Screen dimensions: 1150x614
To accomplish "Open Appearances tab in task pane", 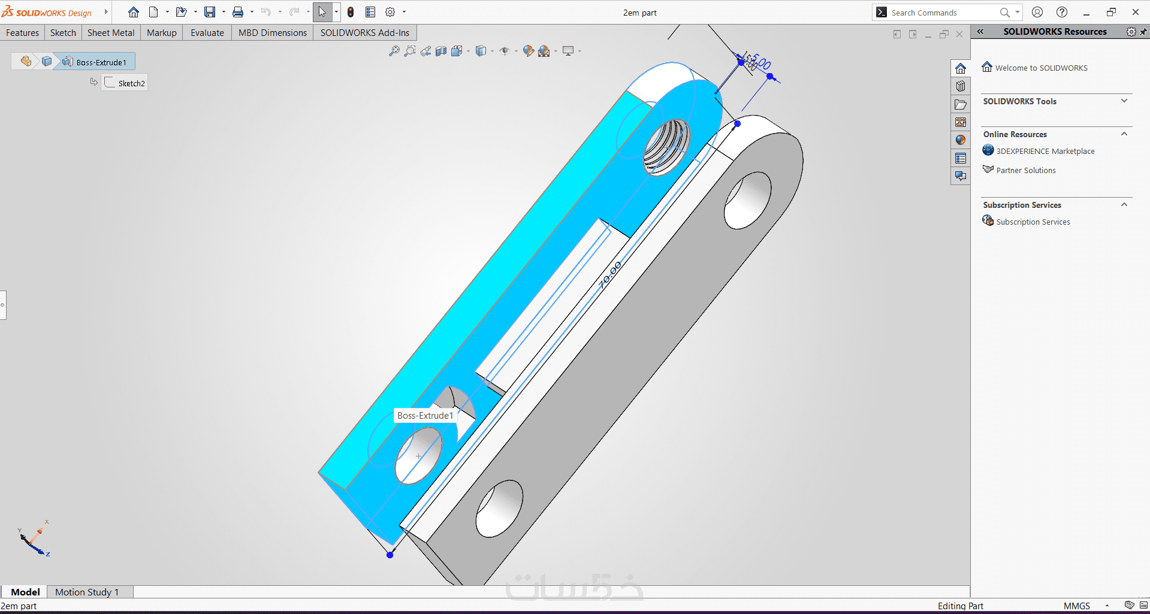I will click(961, 140).
